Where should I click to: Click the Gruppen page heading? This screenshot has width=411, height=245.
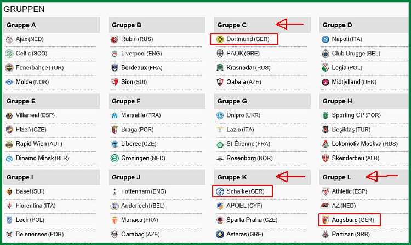point(24,9)
